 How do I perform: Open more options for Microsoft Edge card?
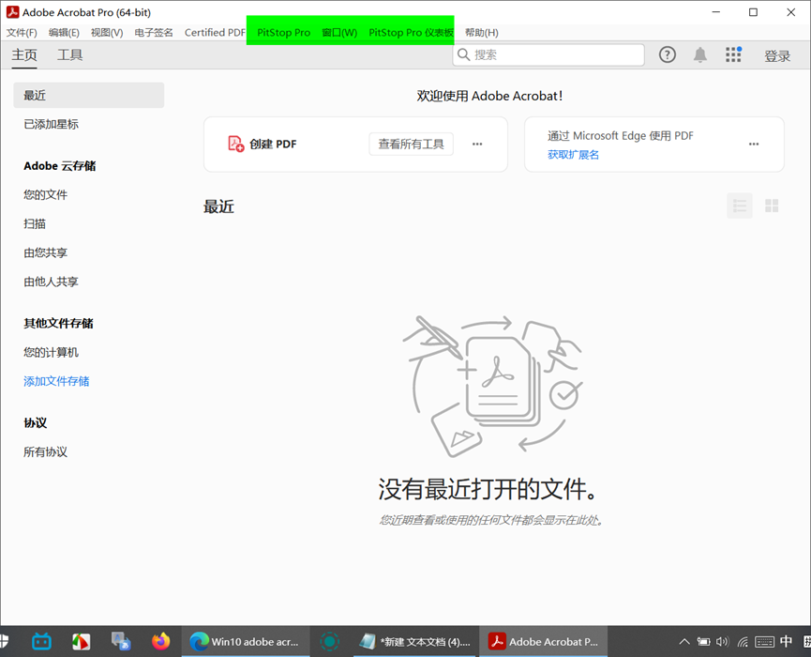tap(754, 144)
